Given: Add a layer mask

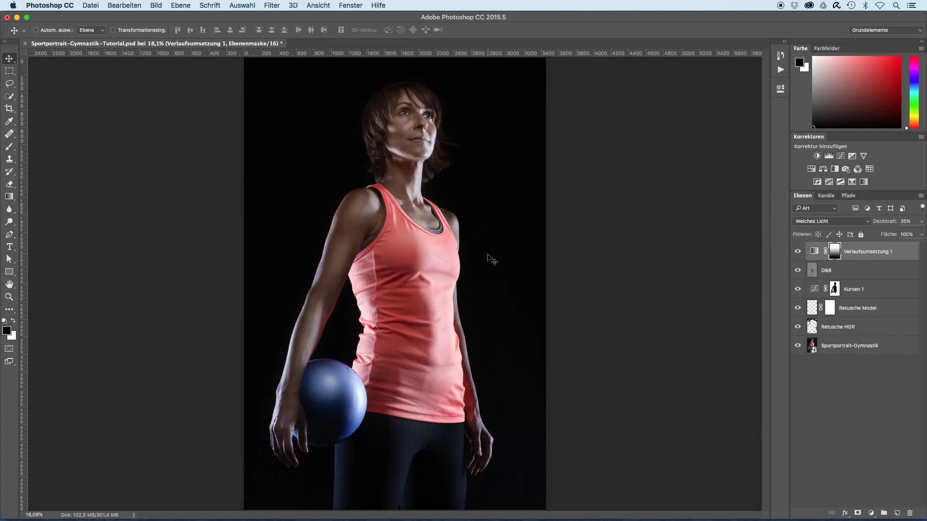Looking at the screenshot, I should coord(858,513).
